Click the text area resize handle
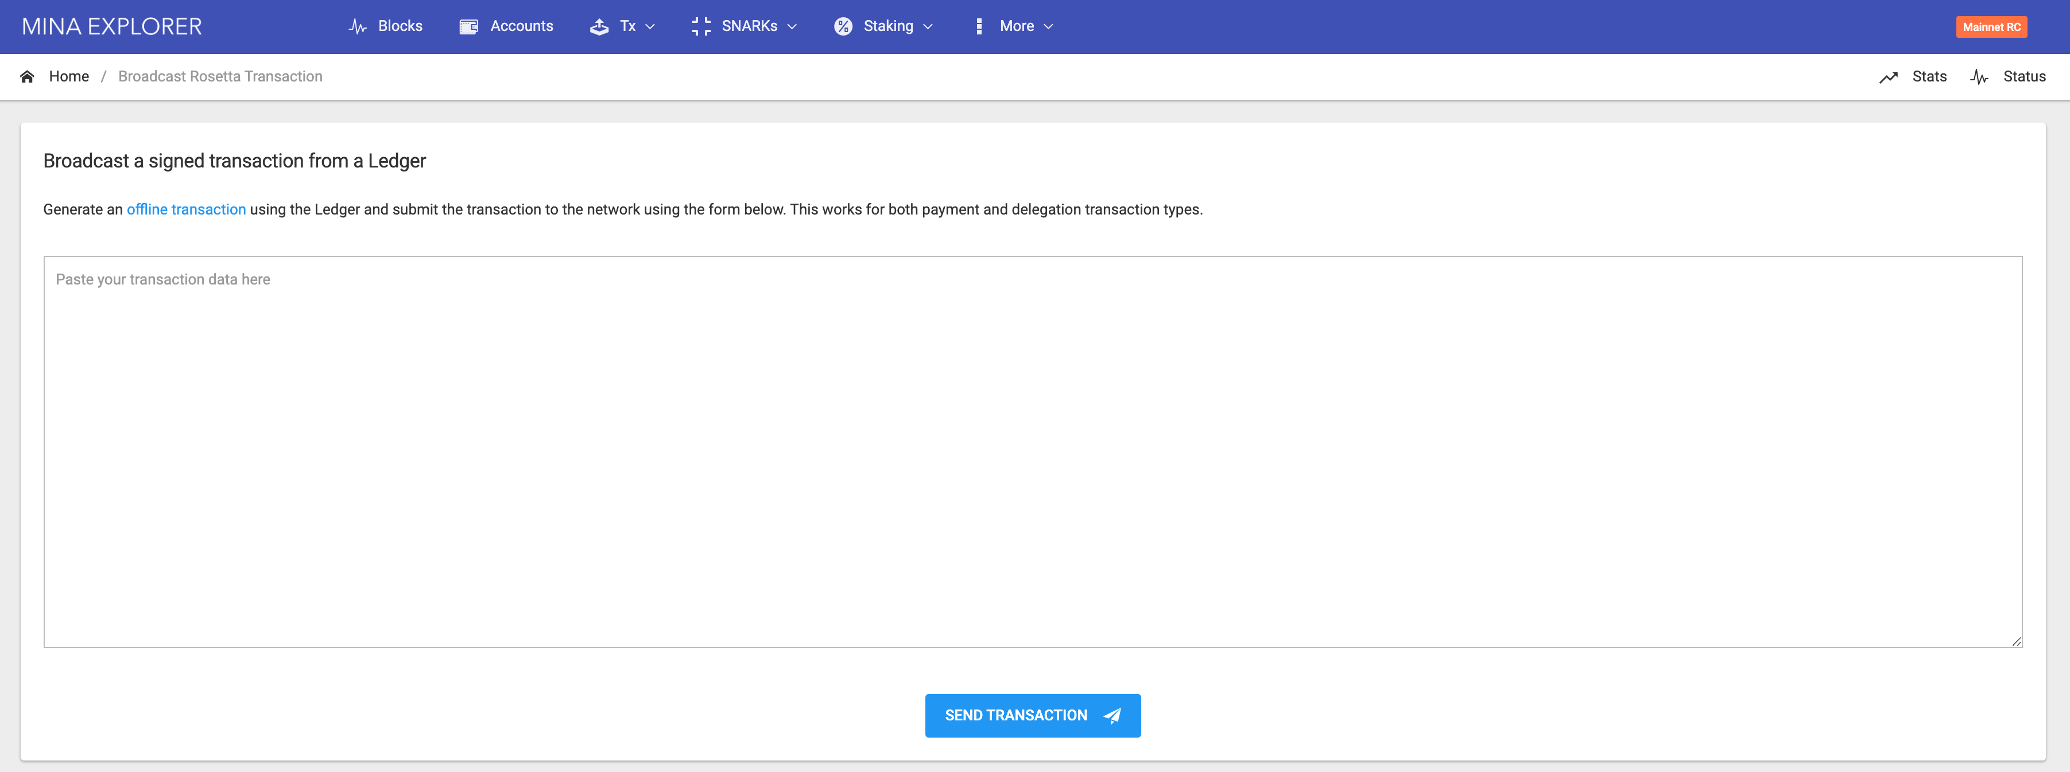This screenshot has height=772, width=2070. point(2016,641)
